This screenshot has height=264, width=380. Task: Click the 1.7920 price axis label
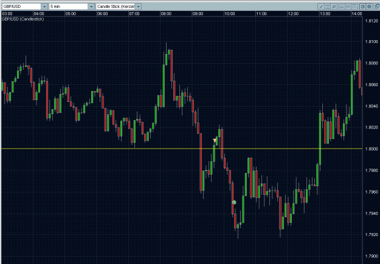tap(371, 234)
